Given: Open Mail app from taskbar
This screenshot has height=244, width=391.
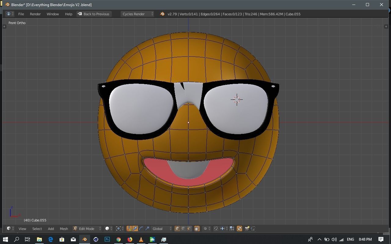Looking at the screenshot, I should (x=73, y=239).
